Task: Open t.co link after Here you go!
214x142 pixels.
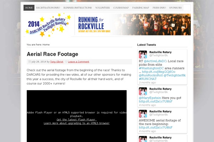Action: tap(156, 102)
